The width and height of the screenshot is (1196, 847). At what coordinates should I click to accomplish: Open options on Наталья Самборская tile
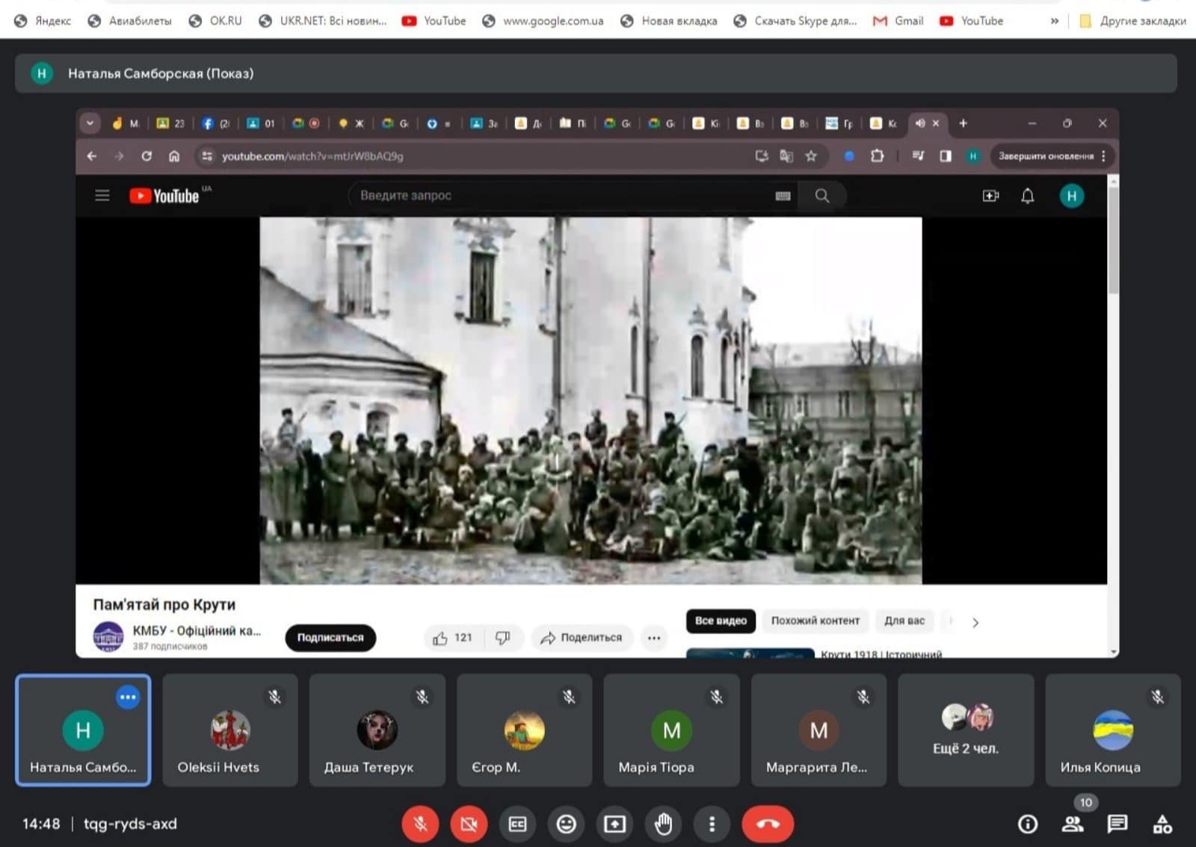[x=128, y=697]
